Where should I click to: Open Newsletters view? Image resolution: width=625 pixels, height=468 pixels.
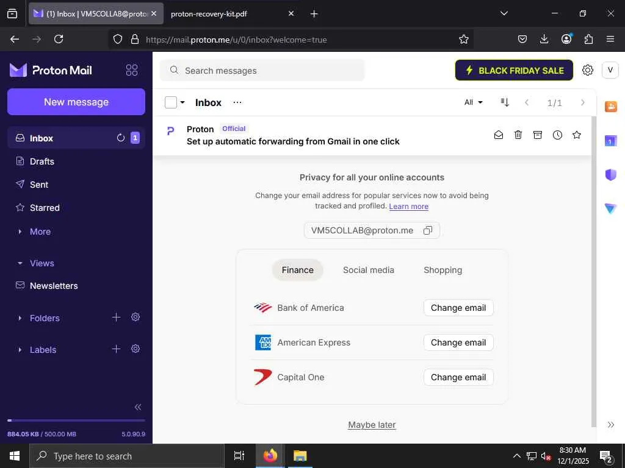[x=76, y=285]
